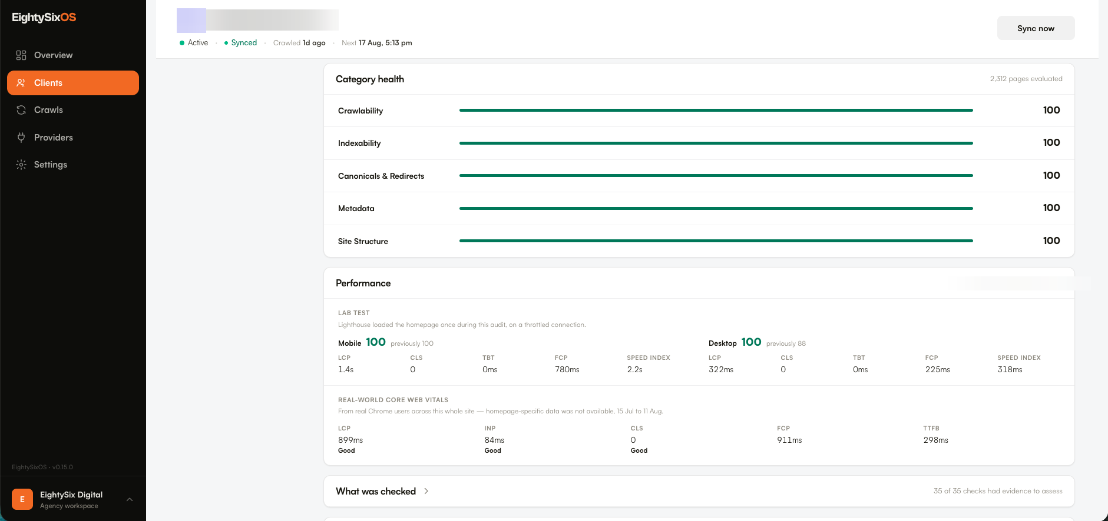Image resolution: width=1108 pixels, height=521 pixels.
Task: Click the Desktop FCP value 225ms
Action: click(x=938, y=369)
